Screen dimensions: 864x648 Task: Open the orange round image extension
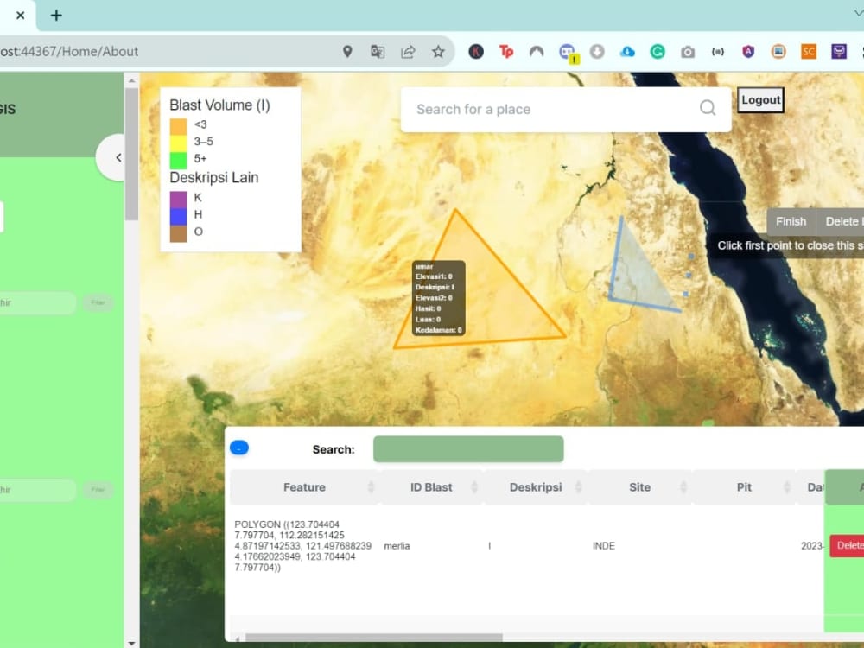[778, 52]
